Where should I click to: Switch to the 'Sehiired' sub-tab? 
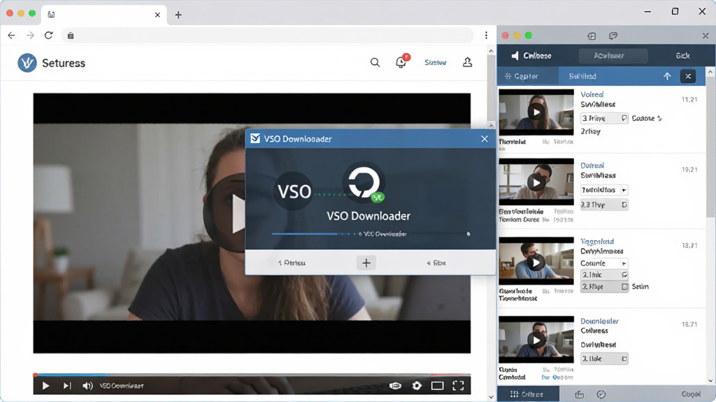(x=582, y=76)
